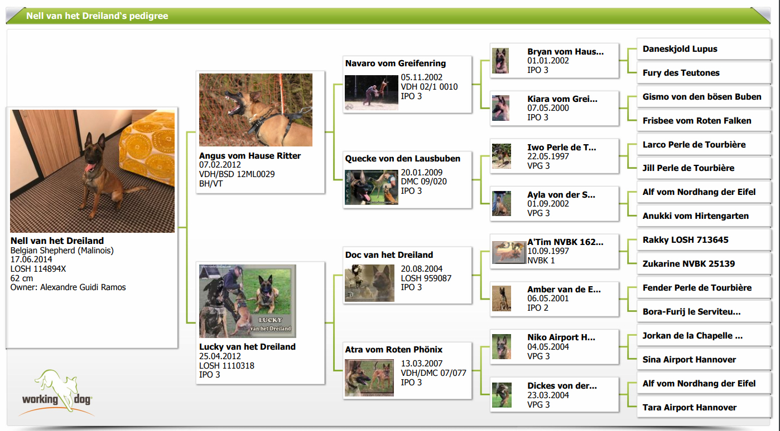Click the pedigree header title text

click(97, 16)
